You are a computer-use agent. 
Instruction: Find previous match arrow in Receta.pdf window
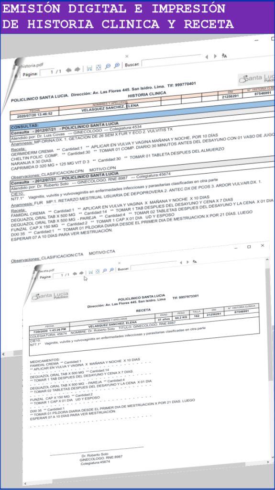click(181, 263)
